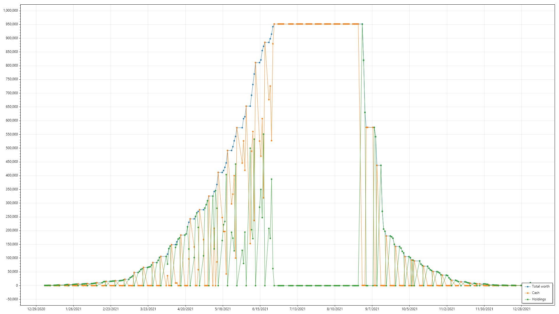559x314 pixels.
Task: Click the 900,000 y-axis label
Action: coord(12,38)
